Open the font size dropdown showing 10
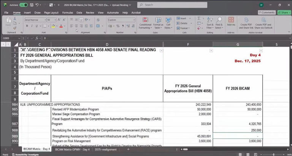The image size is (292, 156). 55,20
